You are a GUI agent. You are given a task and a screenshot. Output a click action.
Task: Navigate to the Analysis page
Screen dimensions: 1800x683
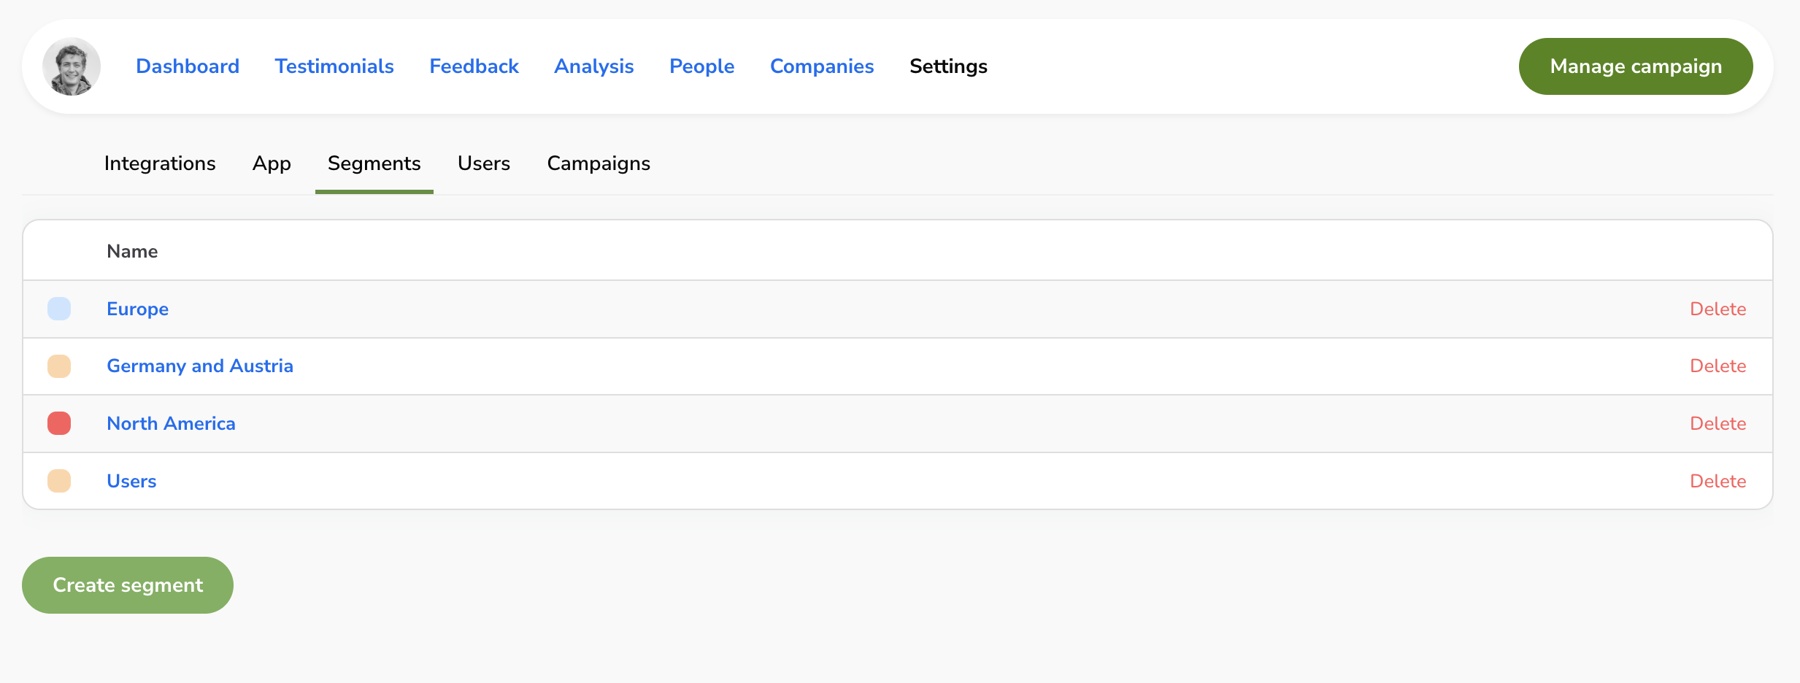click(593, 66)
